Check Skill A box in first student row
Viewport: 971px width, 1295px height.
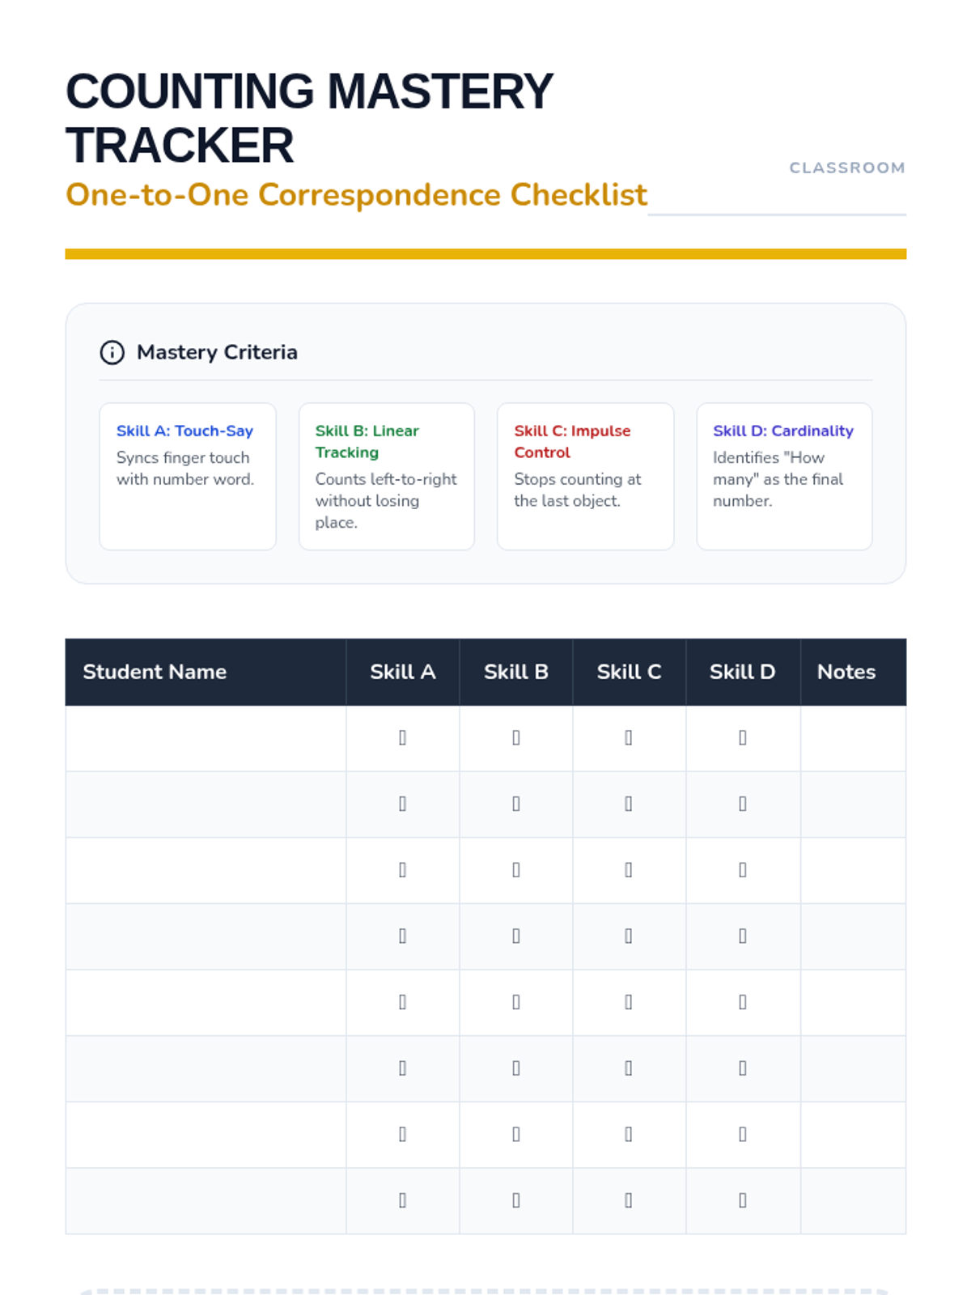tap(402, 738)
